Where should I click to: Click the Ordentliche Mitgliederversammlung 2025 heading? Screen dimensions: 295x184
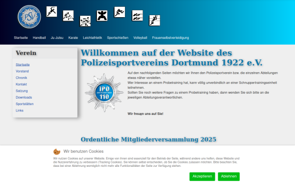point(148,139)
